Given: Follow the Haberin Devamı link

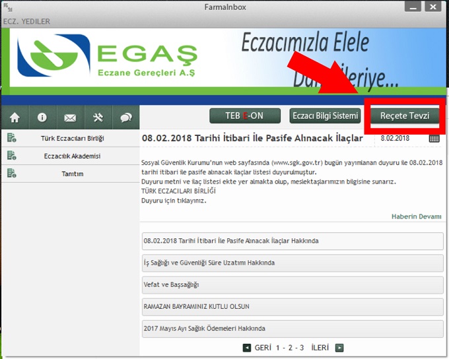Looking at the screenshot, I should [x=417, y=216].
